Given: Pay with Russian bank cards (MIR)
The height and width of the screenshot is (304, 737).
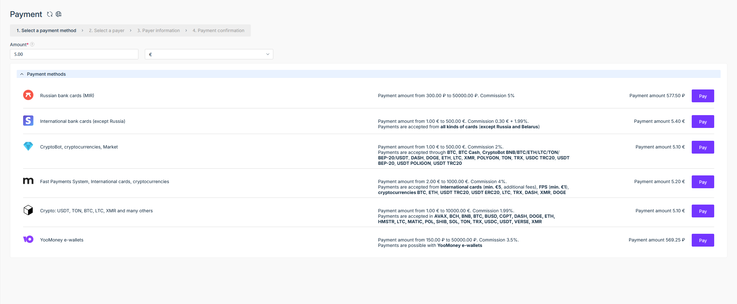Looking at the screenshot, I should (x=703, y=96).
